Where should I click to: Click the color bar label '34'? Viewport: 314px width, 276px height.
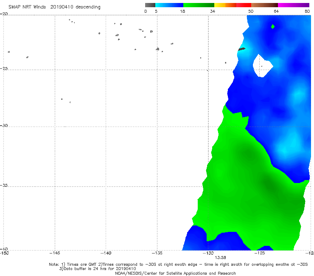point(213,11)
